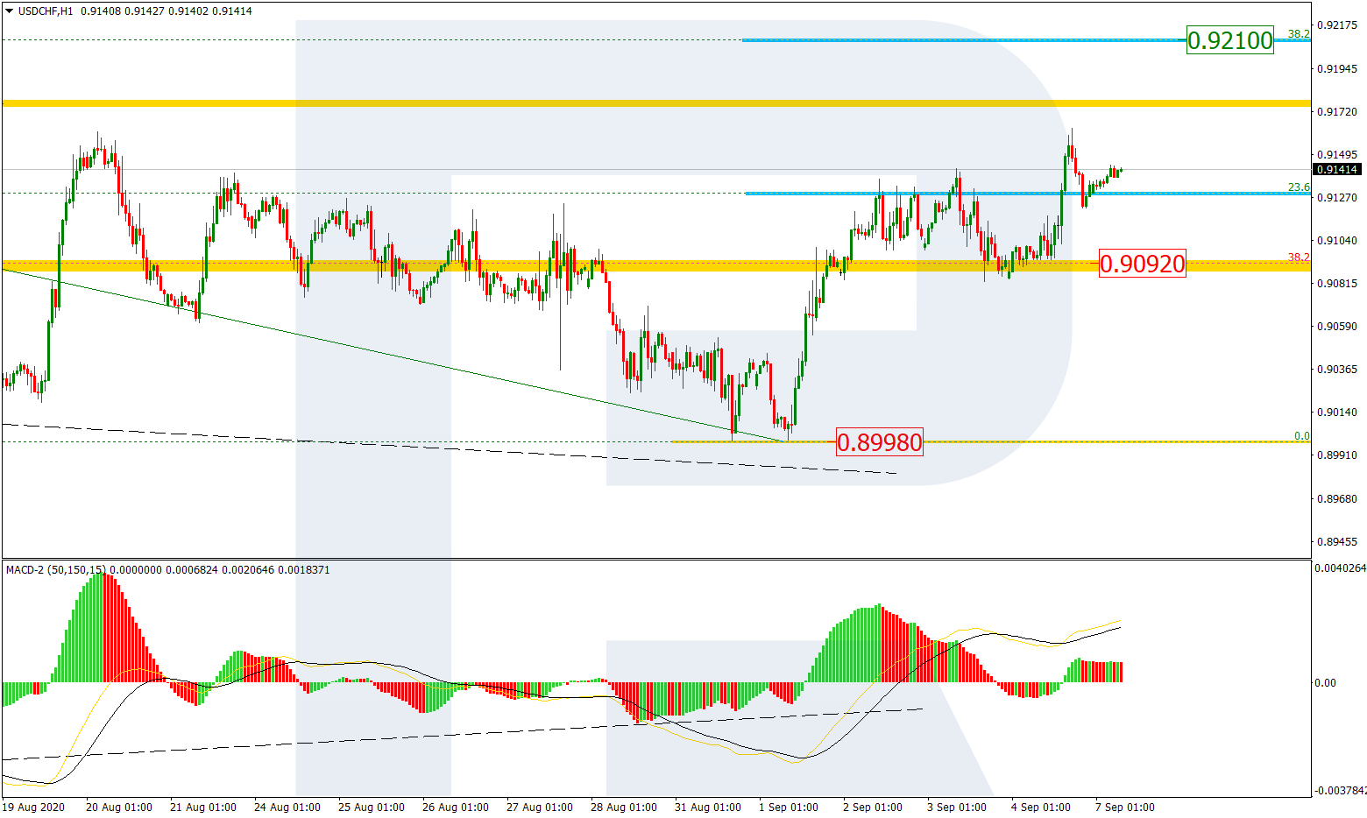This screenshot has height=818, width=1367.
Task: Click the 23.6 Fibonacci label
Action: [1299, 187]
